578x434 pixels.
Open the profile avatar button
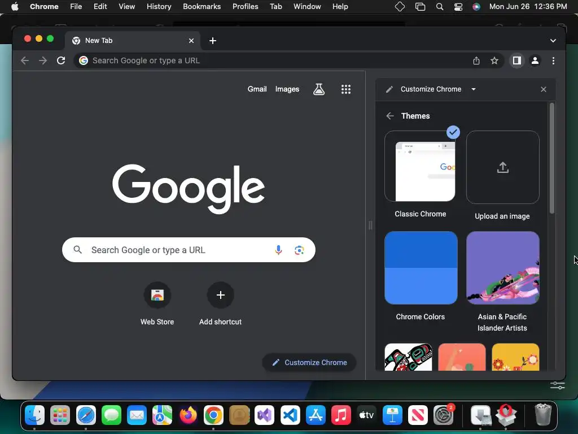(x=535, y=60)
